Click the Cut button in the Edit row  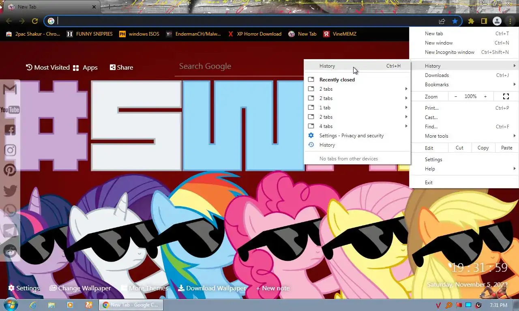click(x=459, y=148)
